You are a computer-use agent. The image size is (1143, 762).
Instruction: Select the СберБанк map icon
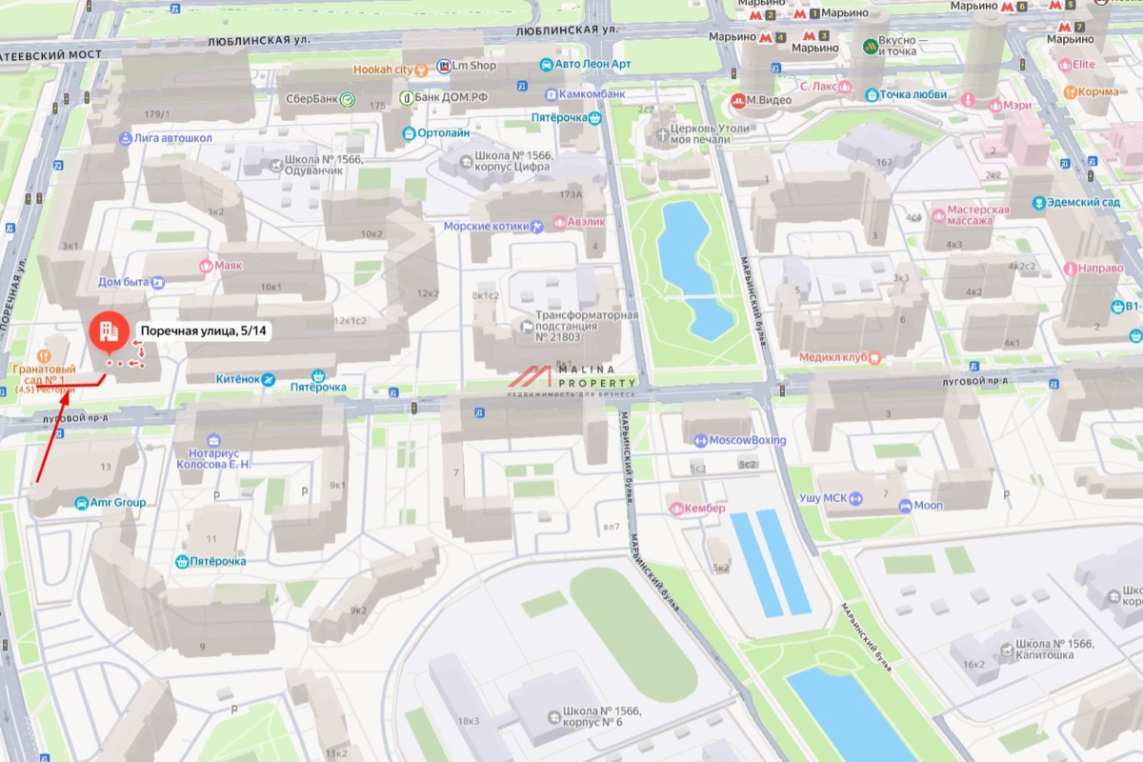coord(348,98)
